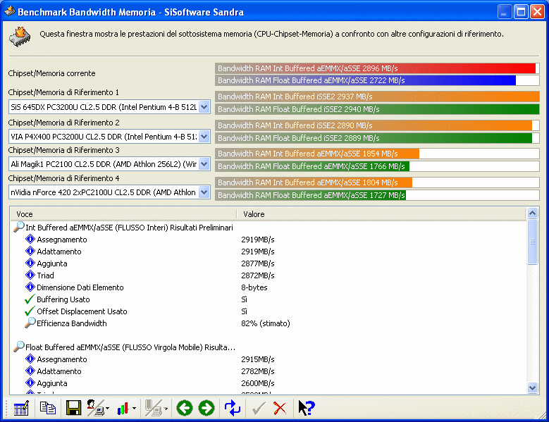The image size is (549, 422).
Task: Minimize the Sandra benchmark window
Action: (504, 12)
